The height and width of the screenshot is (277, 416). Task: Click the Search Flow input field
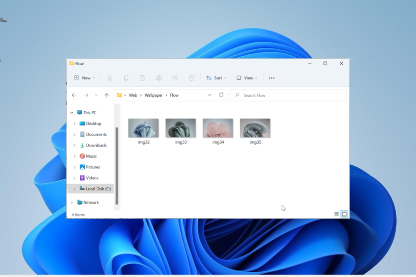[x=288, y=95]
